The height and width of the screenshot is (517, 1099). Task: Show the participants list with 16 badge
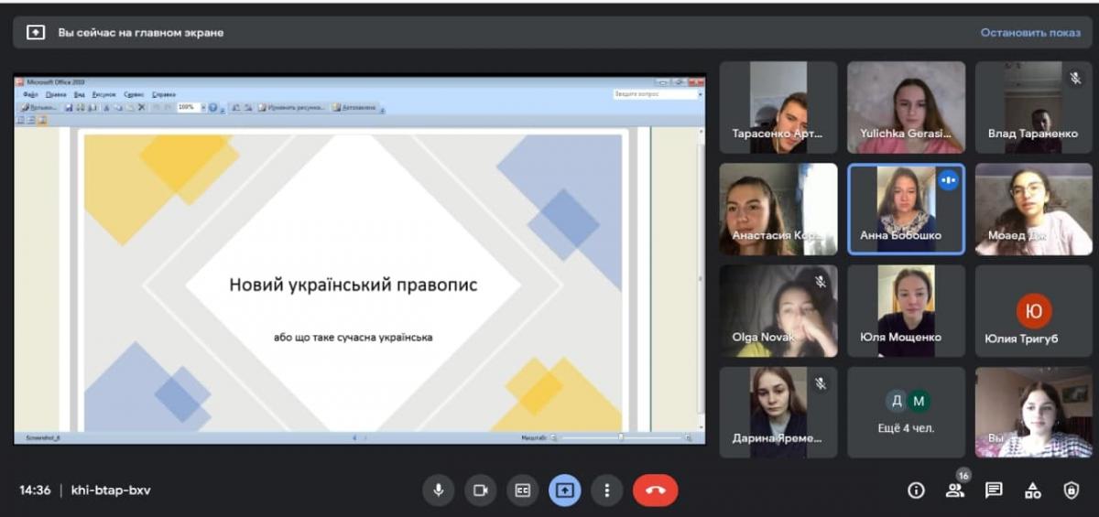955,490
